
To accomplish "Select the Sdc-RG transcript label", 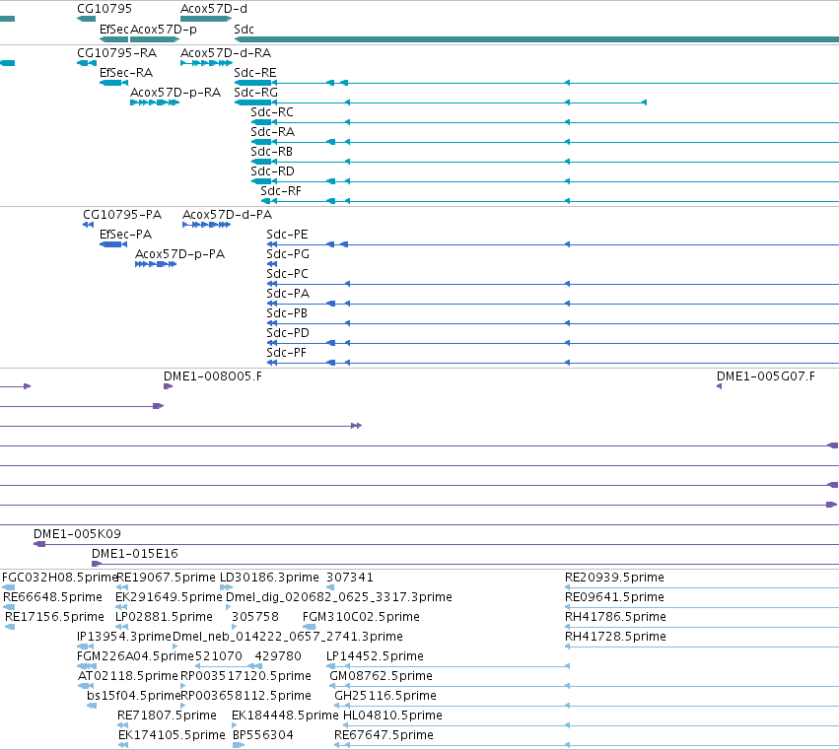I will pyautogui.click(x=255, y=93).
